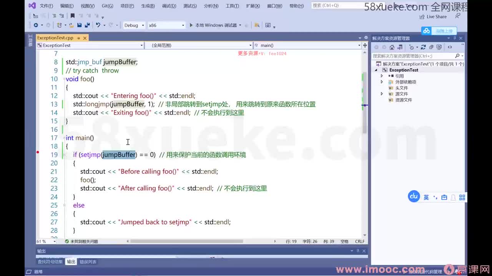Viewport: 492px width, 276px height.
Task: Pin the ExceptionTest.cpp tab
Action: 78,38
